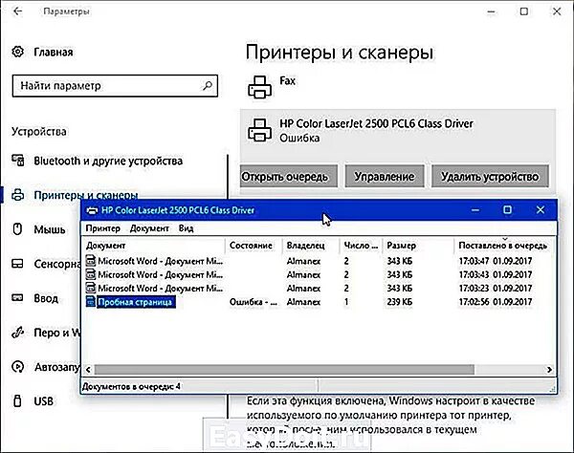The image size is (574, 453).
Task: Click the queue scrollbar left arrow
Action: 88,370
